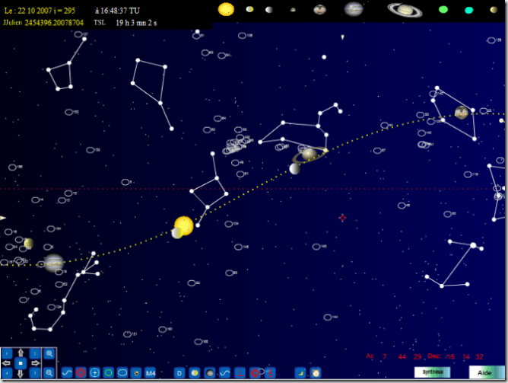Click the crescent moon toolbar icon
The image size is (508, 383).
click(x=300, y=372)
